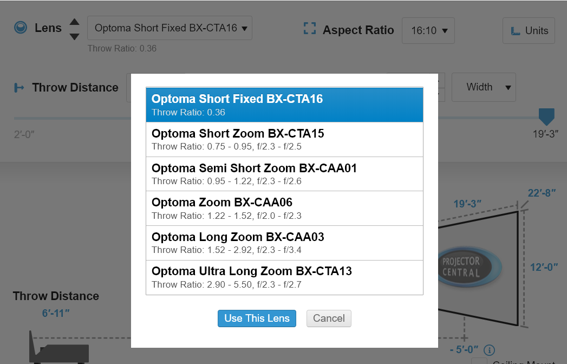Screen dimensions: 567x364
Task: Click the 2'-0" slider minimum label
Action: pos(24,134)
